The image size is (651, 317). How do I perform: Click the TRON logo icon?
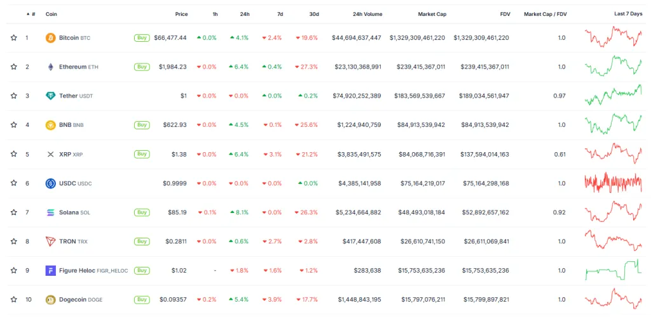[x=51, y=242]
